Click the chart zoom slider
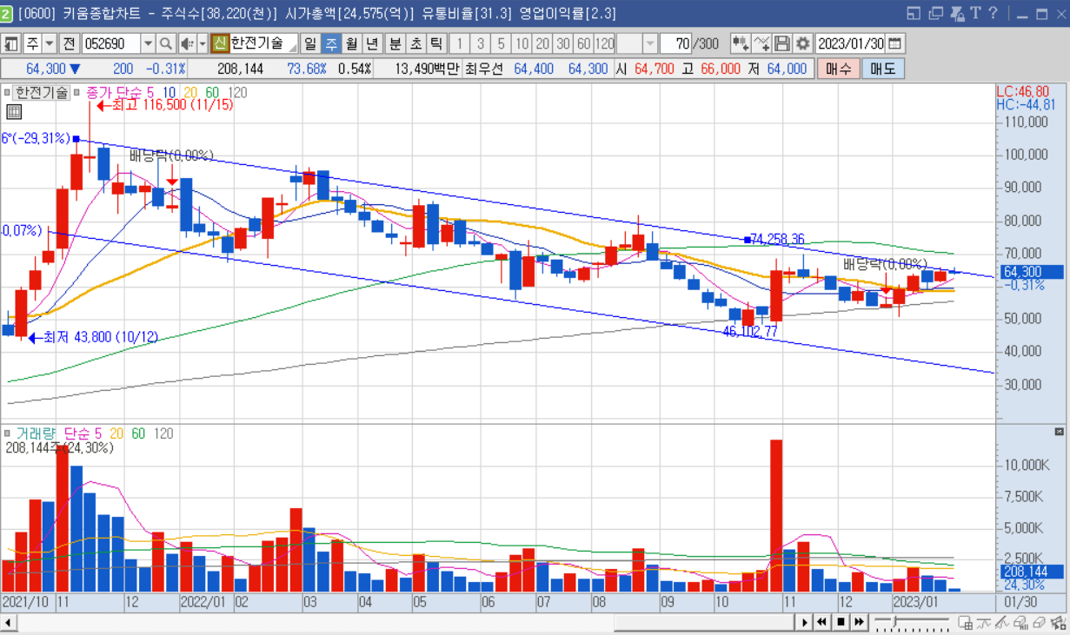This screenshot has height=635, width=1070. tap(912, 622)
